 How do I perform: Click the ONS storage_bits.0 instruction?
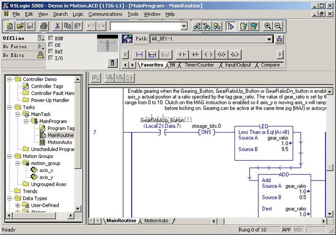(x=206, y=132)
